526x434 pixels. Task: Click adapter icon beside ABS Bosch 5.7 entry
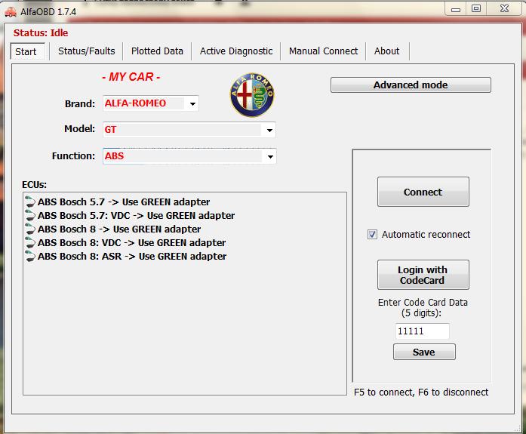coord(30,202)
